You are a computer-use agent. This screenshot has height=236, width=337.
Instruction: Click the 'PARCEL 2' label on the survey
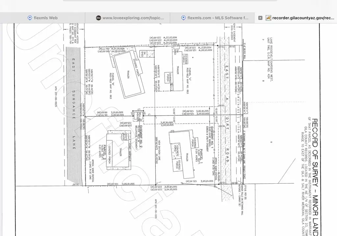click(x=105, y=152)
